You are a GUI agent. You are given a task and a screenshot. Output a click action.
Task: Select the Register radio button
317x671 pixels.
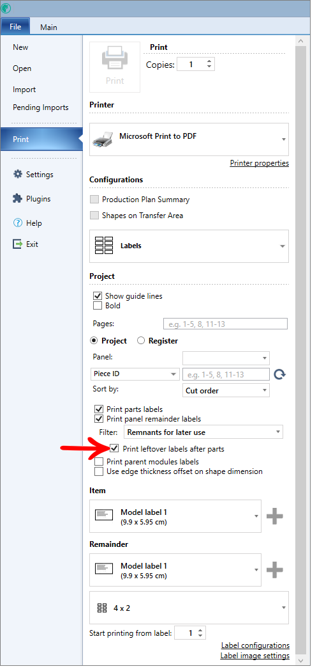[141, 341]
